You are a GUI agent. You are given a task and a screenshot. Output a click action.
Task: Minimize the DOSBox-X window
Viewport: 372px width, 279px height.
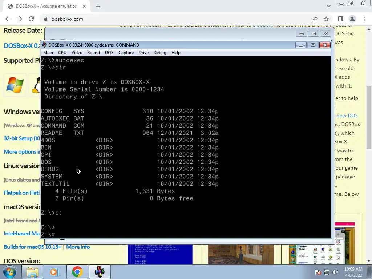[x=301, y=45]
